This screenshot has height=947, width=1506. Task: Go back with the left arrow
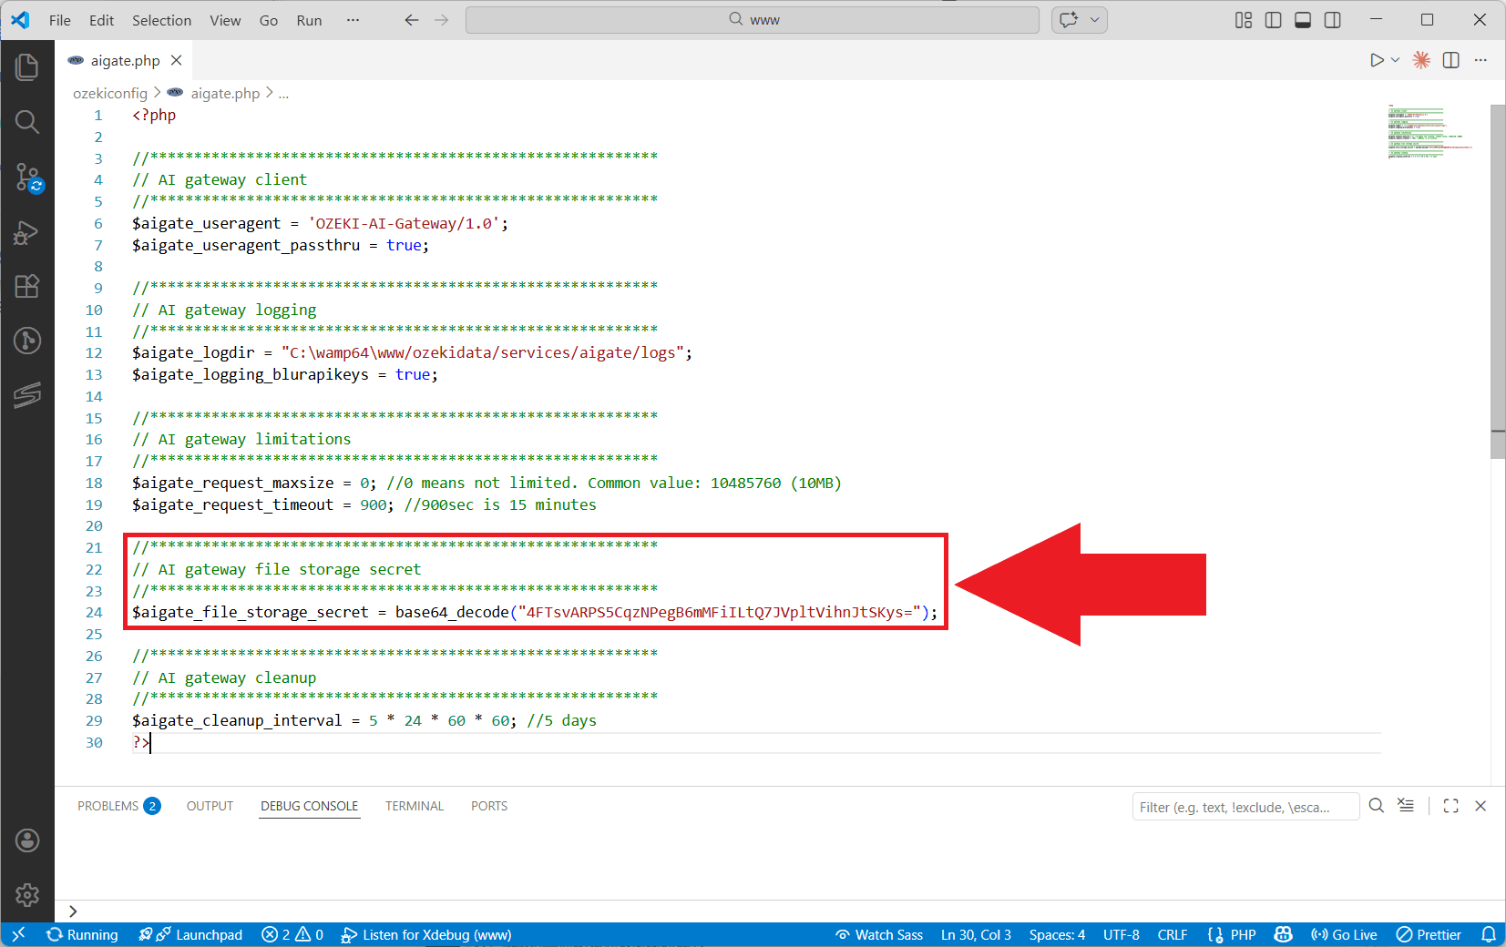412,20
